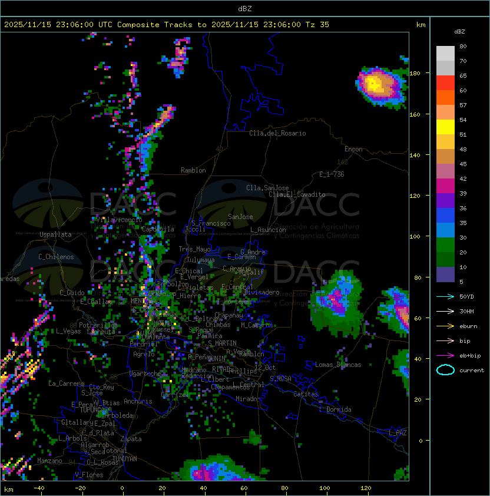Click the 'Manzano' place label
Screen dimensions: 490x496
click(x=49, y=461)
